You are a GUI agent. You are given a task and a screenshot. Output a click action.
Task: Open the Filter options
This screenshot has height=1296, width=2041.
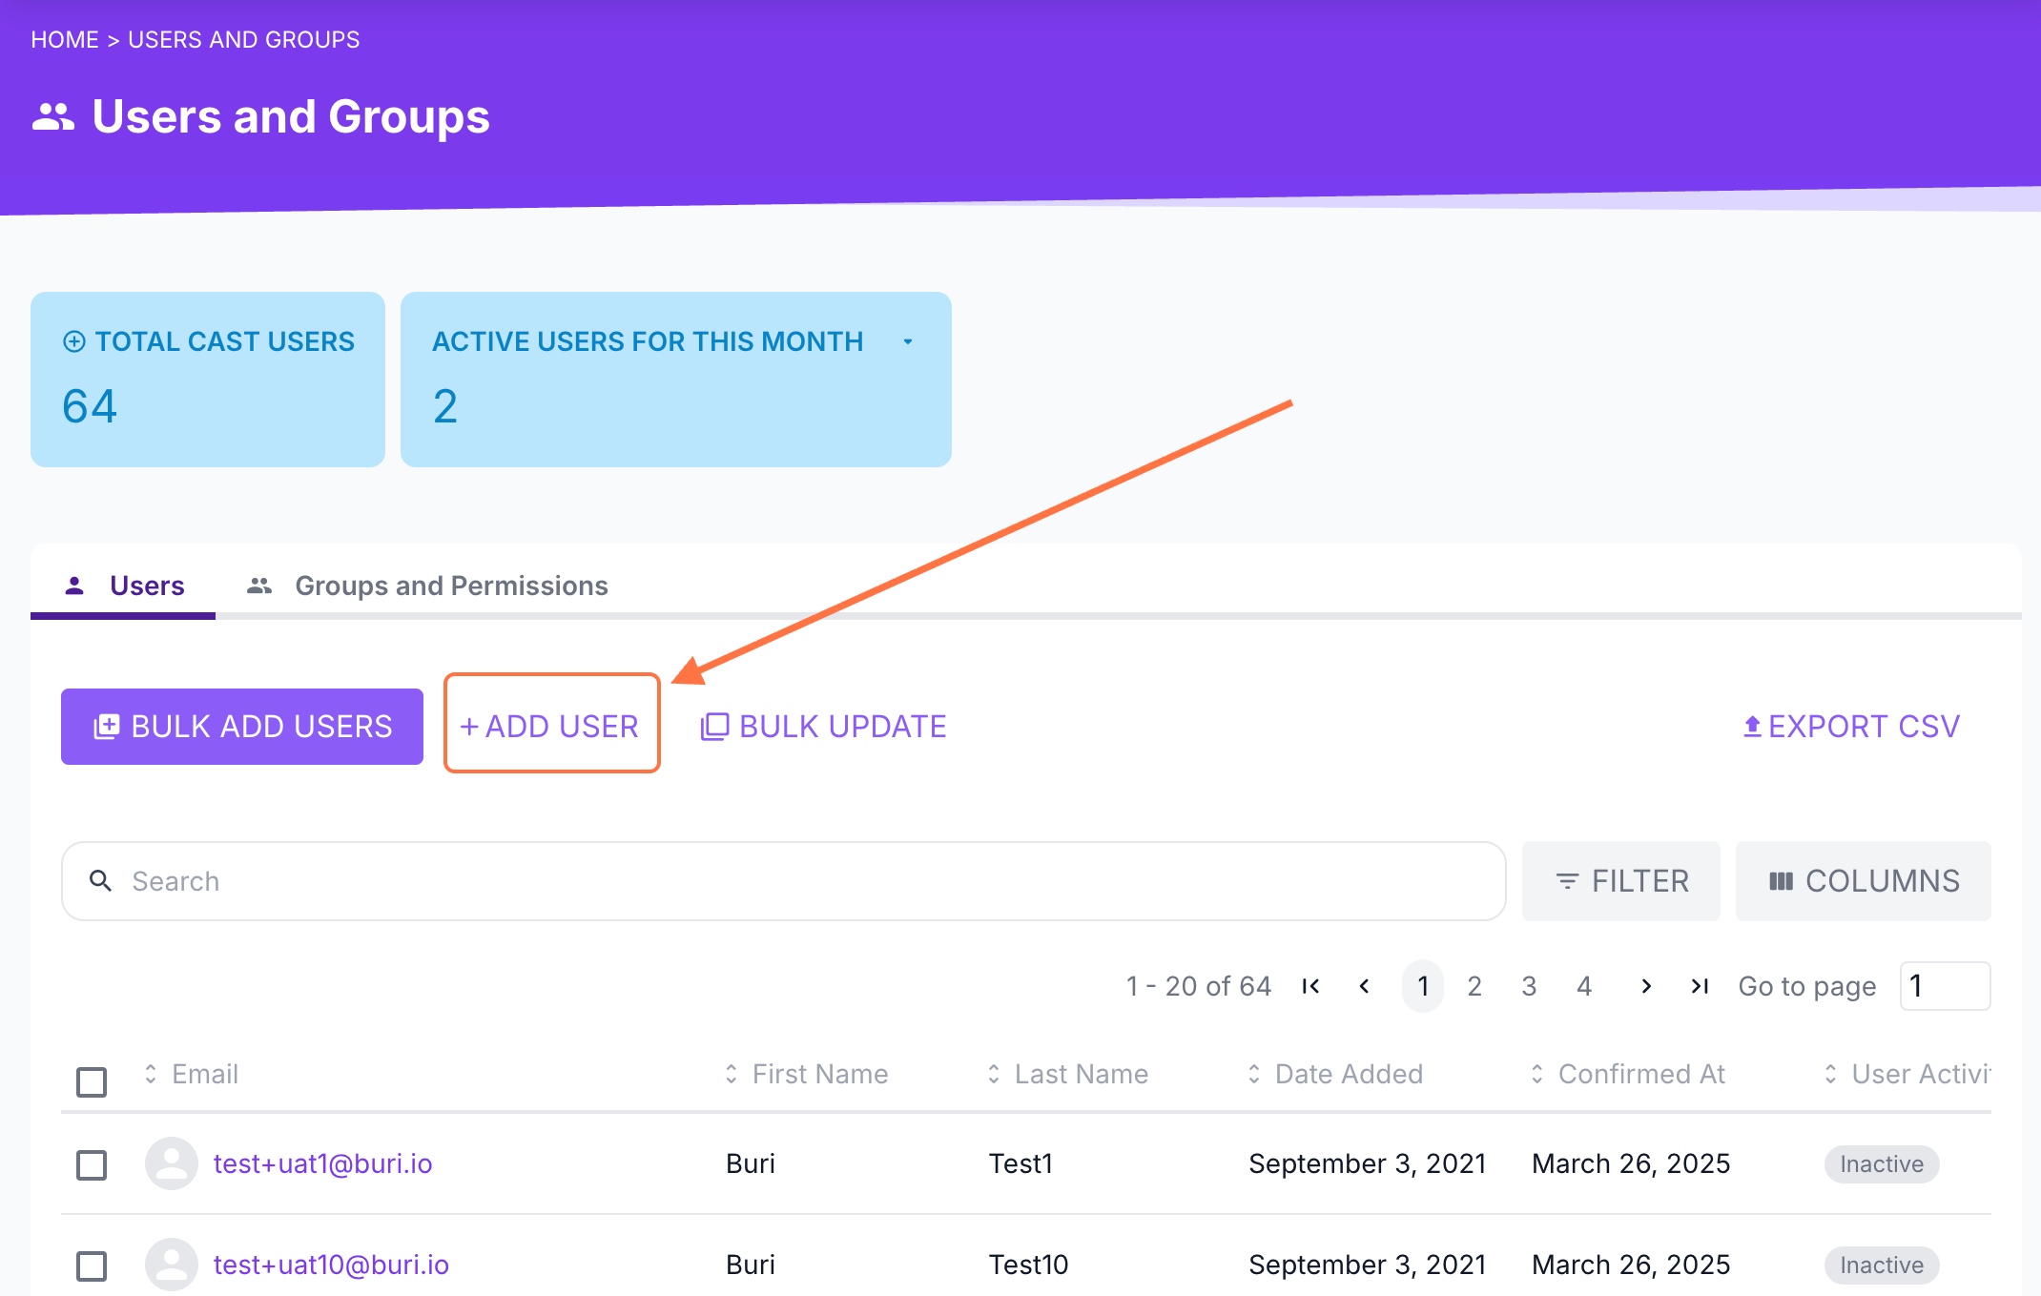coord(1621,881)
